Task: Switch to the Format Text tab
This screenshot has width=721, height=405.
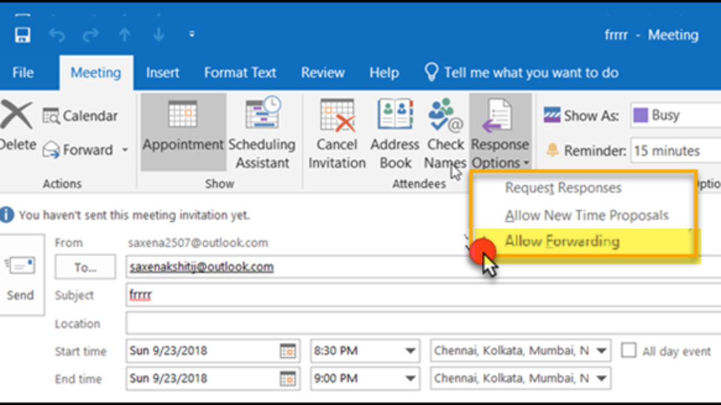Action: [x=240, y=73]
